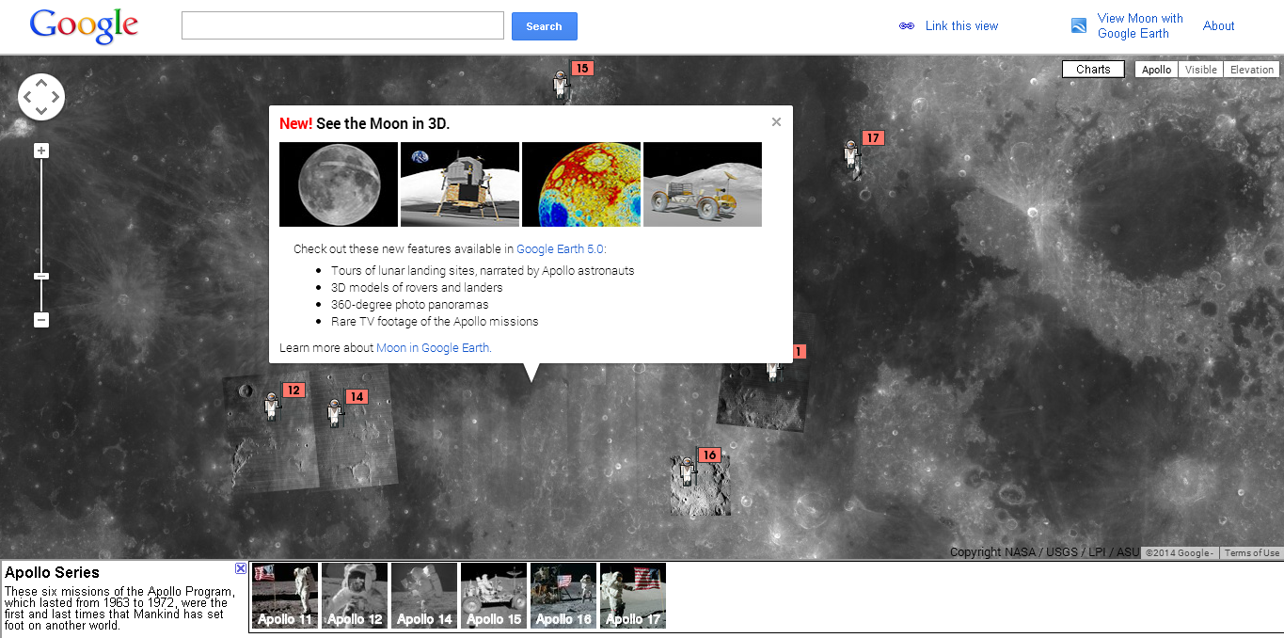Pan the map up with the arrow
Image resolution: width=1284 pixels, height=638 pixels.
(x=41, y=85)
